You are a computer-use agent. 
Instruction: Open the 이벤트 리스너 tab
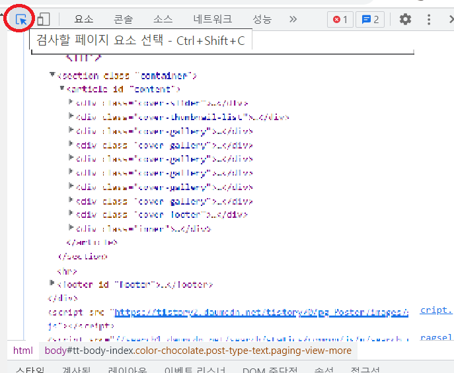(194, 370)
